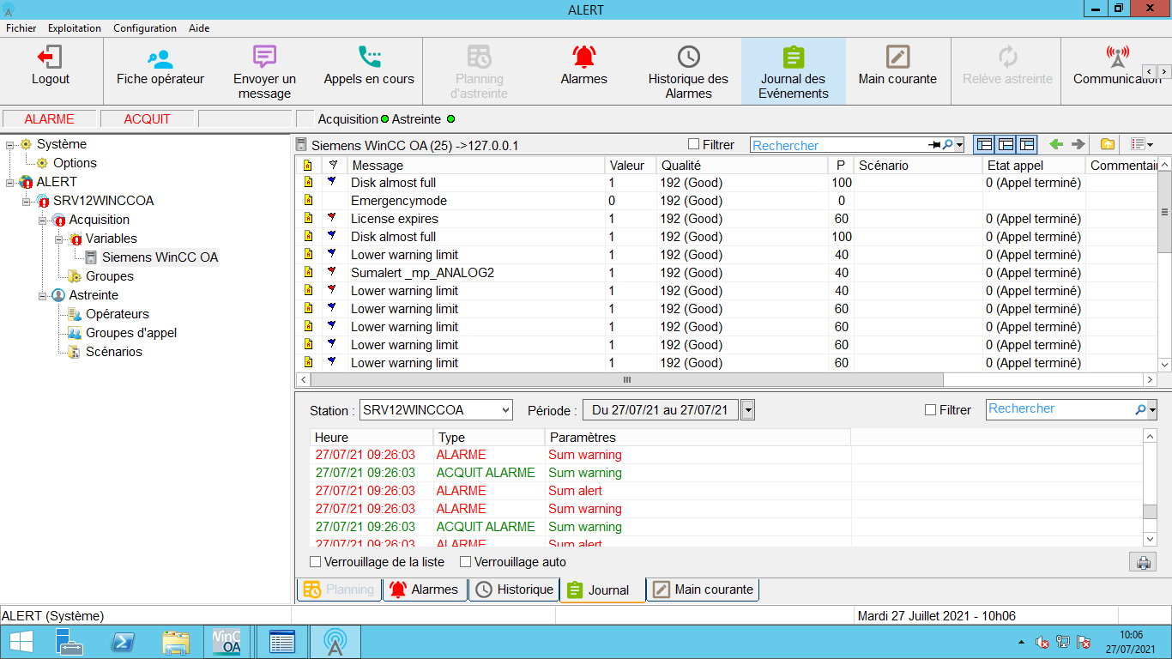Click the ACQUIT button
Image resolution: width=1172 pixels, height=659 pixels.
[x=147, y=119]
